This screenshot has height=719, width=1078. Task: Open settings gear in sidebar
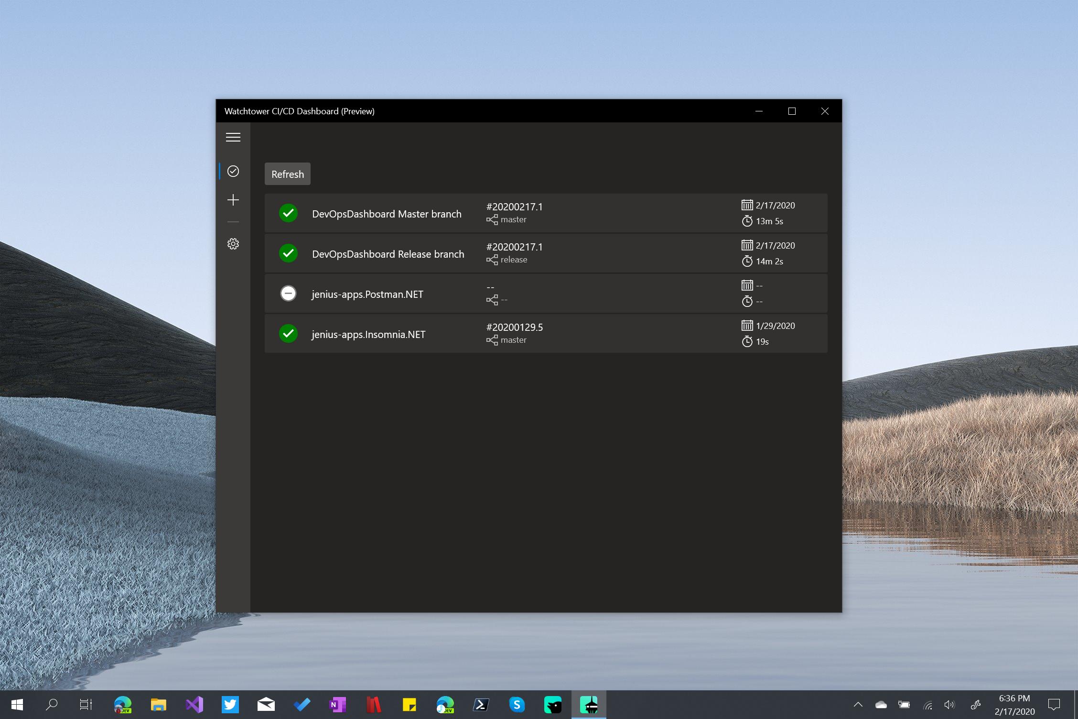click(233, 244)
